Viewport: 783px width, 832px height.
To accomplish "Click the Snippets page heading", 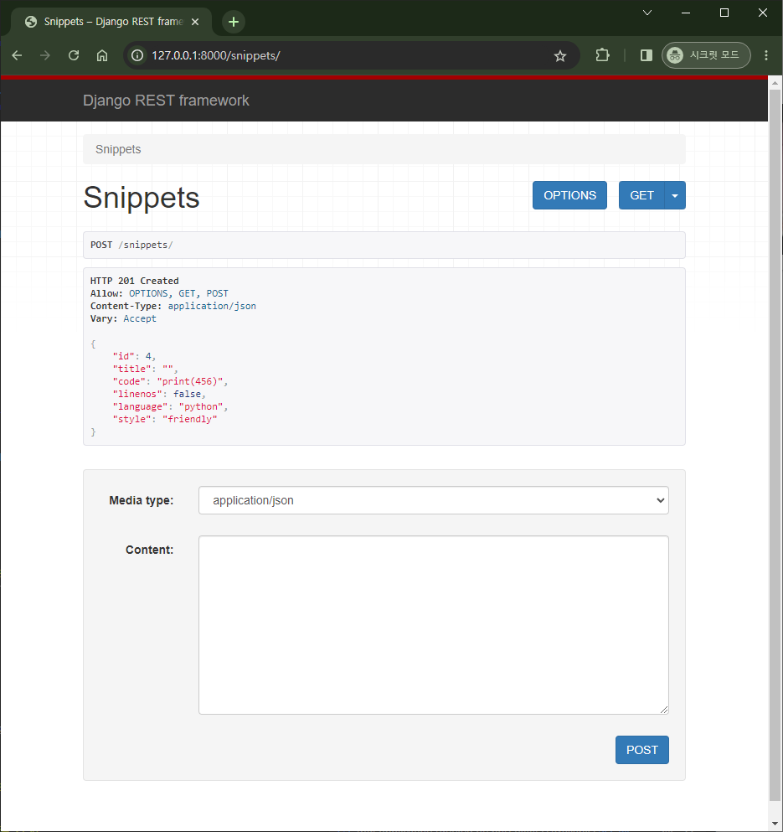I will (x=142, y=198).
